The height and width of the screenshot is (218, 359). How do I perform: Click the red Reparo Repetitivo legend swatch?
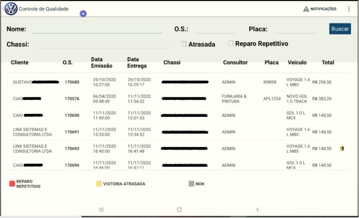pos(12,183)
